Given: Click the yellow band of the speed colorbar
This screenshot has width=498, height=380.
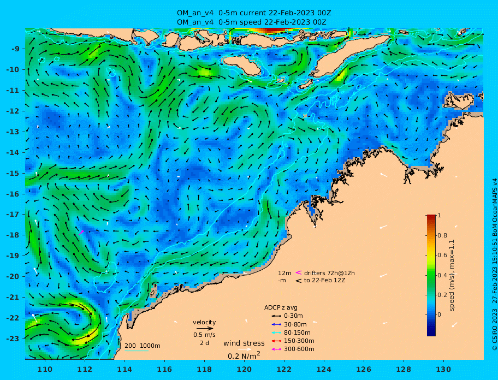Looking at the screenshot, I should tap(431, 256).
